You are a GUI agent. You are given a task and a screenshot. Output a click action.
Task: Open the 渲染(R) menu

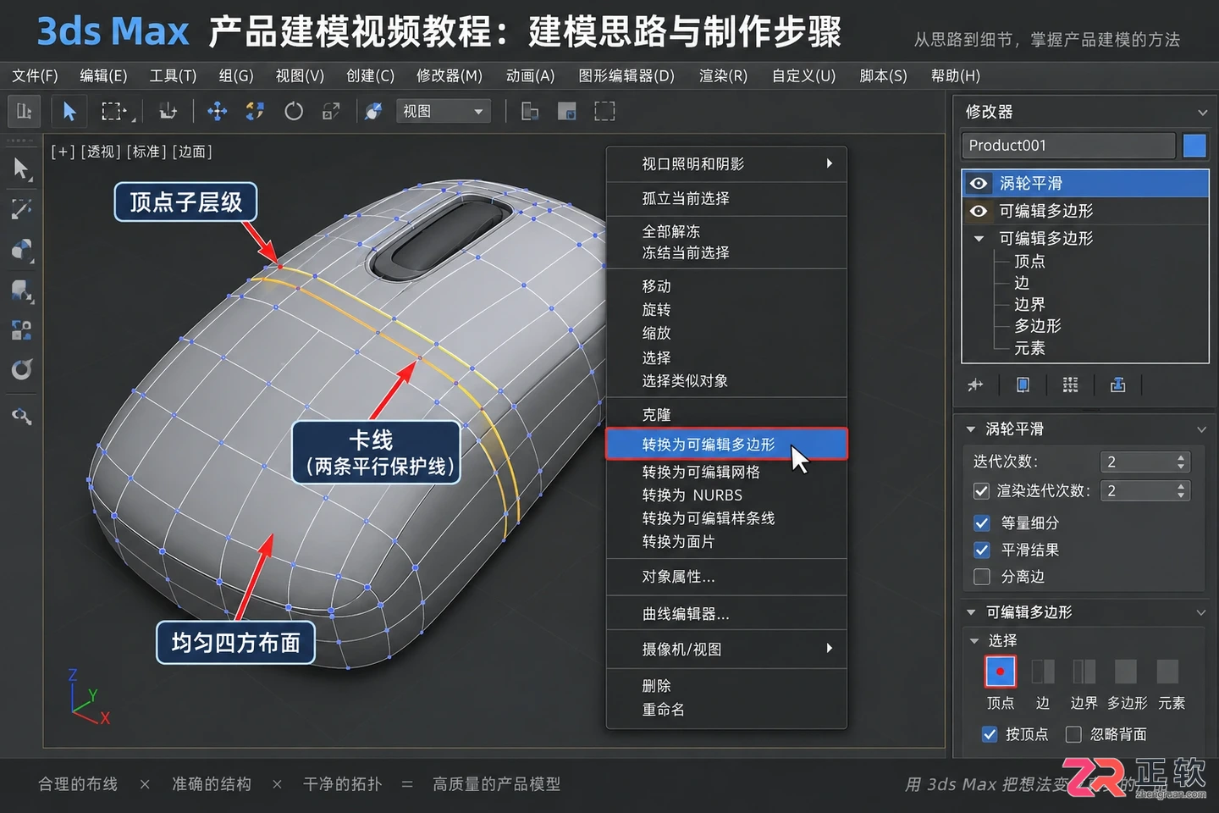723,76
